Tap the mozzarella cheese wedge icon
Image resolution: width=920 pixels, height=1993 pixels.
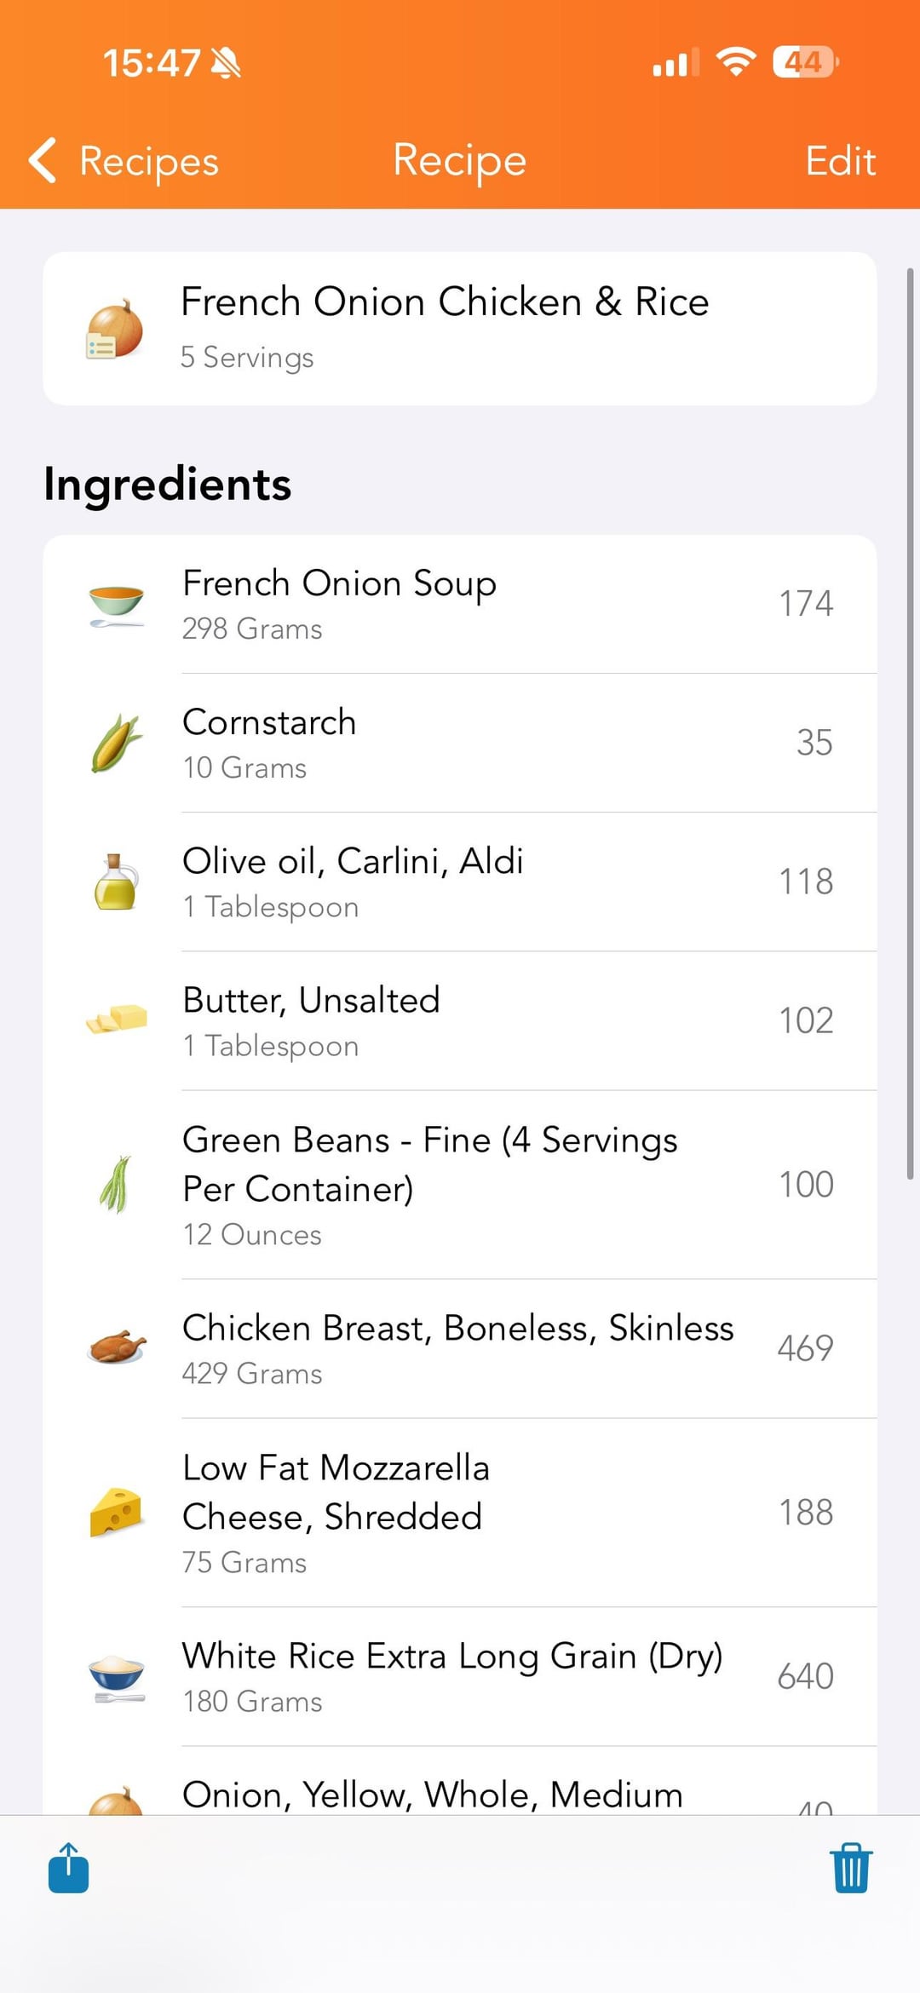pyautogui.click(x=116, y=1512)
